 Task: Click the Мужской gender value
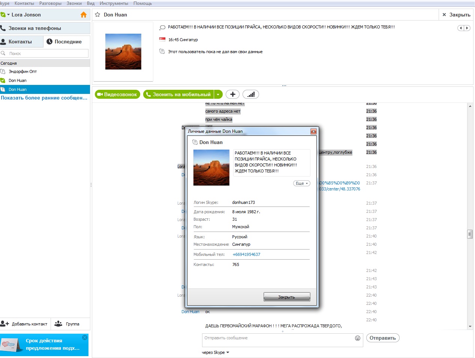tap(240, 227)
